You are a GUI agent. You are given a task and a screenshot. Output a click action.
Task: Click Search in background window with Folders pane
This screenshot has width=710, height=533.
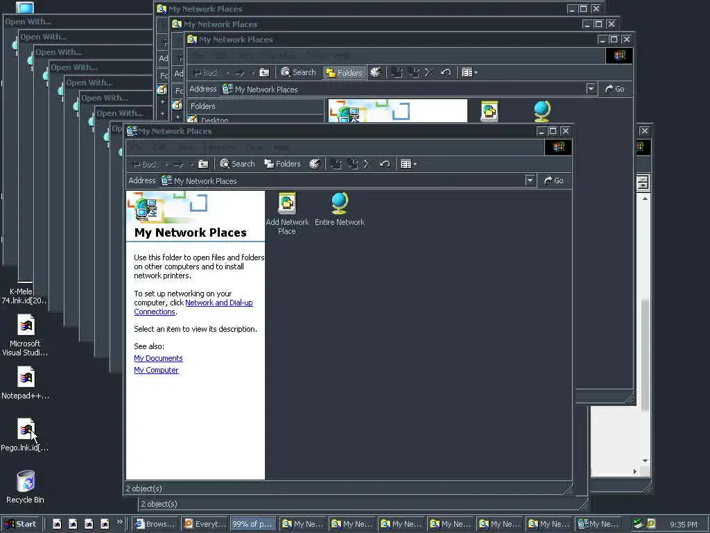click(298, 72)
